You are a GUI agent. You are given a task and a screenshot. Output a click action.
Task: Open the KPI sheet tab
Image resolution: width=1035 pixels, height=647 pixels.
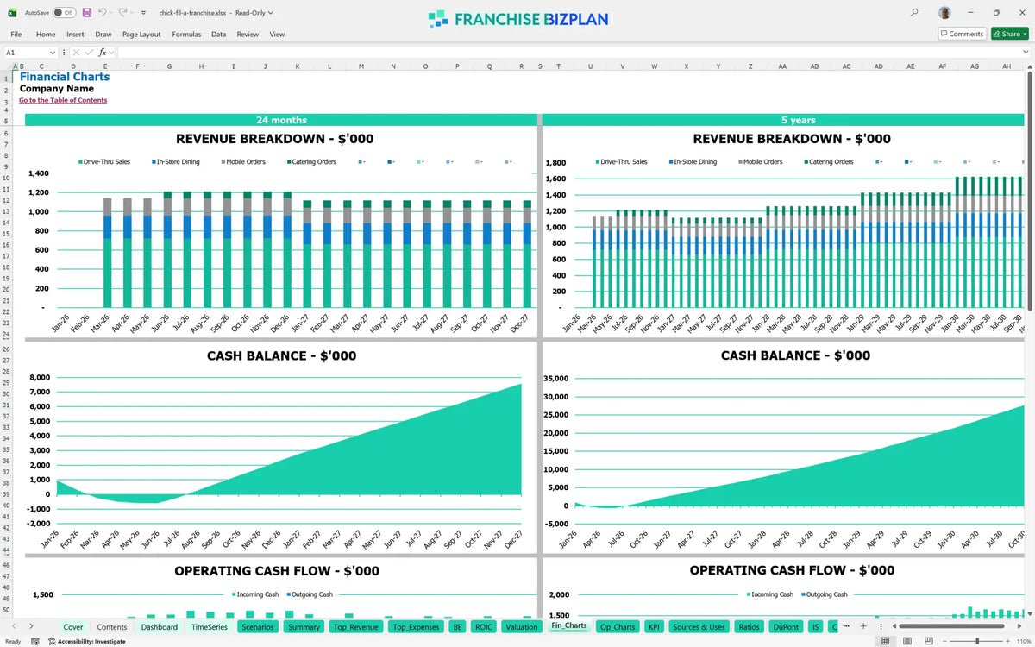(654, 627)
